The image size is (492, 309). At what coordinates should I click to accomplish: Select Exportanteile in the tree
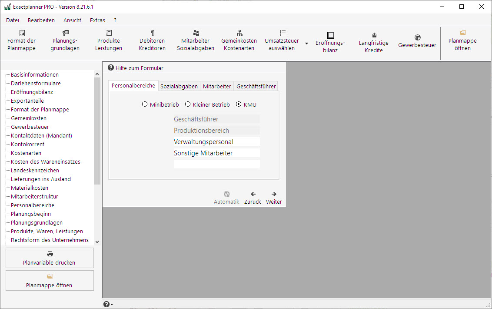pyautogui.click(x=27, y=101)
